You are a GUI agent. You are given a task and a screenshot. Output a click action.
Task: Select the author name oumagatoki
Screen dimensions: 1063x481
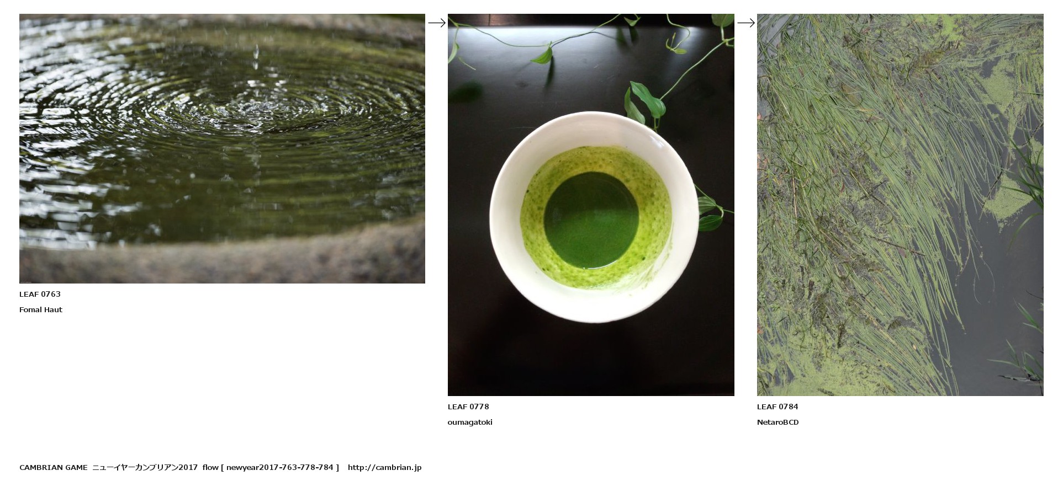pos(470,422)
